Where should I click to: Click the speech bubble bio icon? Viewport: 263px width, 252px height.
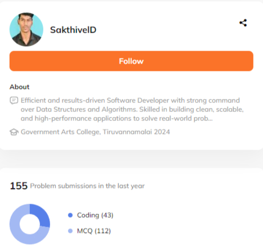pyautogui.click(x=14, y=101)
